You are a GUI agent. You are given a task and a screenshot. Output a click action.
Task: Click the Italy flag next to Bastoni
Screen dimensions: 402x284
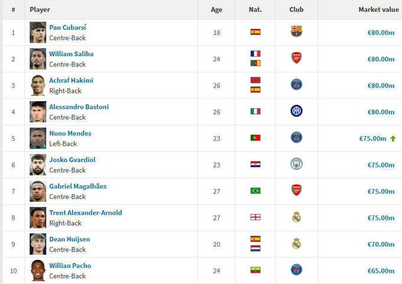[x=255, y=111]
